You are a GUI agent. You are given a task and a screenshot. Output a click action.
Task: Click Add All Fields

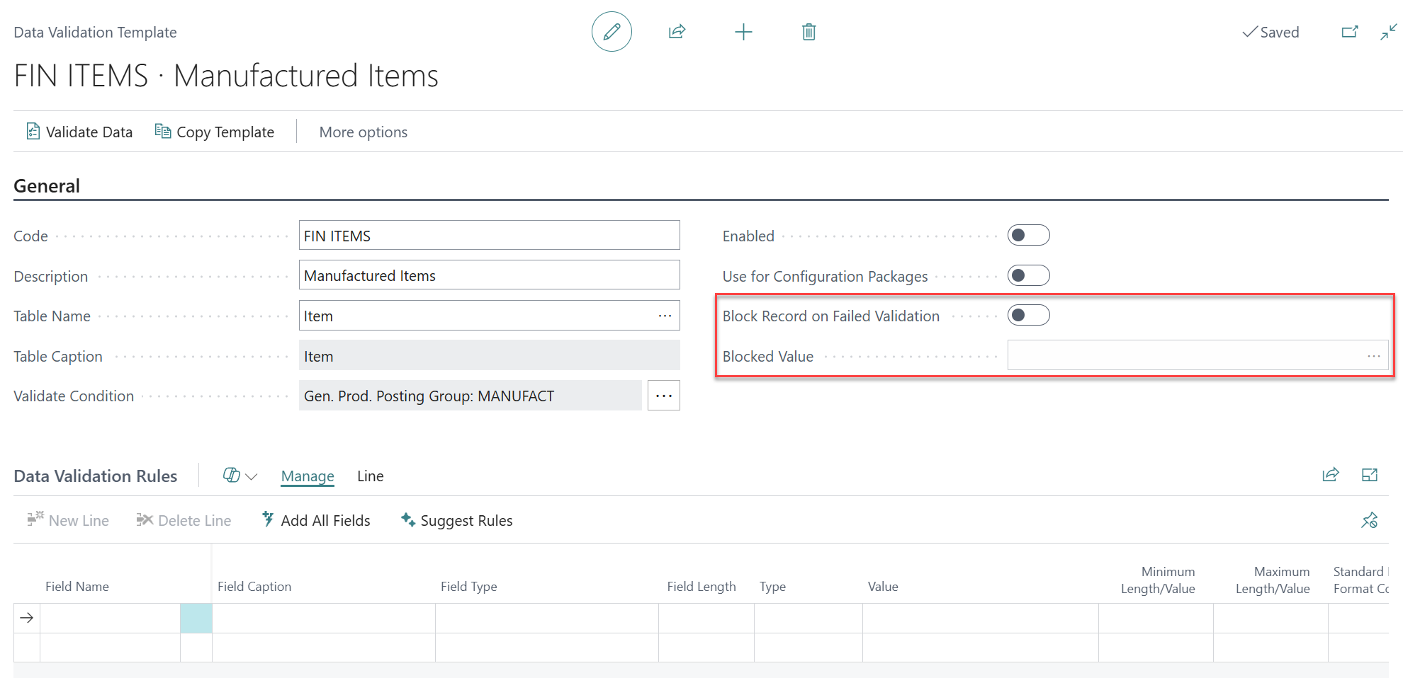tap(315, 520)
